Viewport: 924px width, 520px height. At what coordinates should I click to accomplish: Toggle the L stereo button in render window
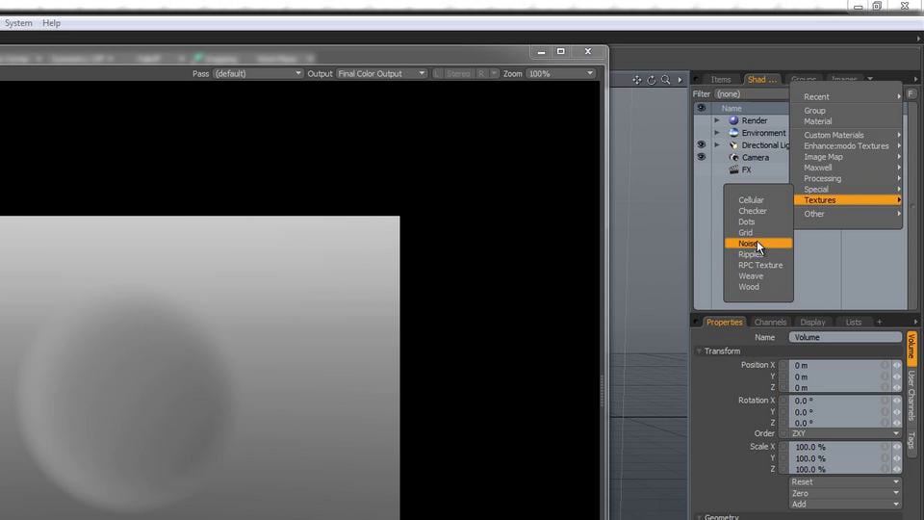tap(437, 74)
